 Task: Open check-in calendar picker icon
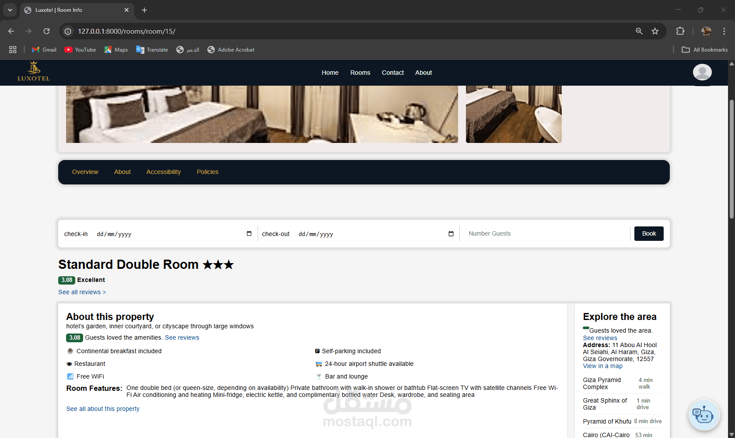click(x=249, y=233)
